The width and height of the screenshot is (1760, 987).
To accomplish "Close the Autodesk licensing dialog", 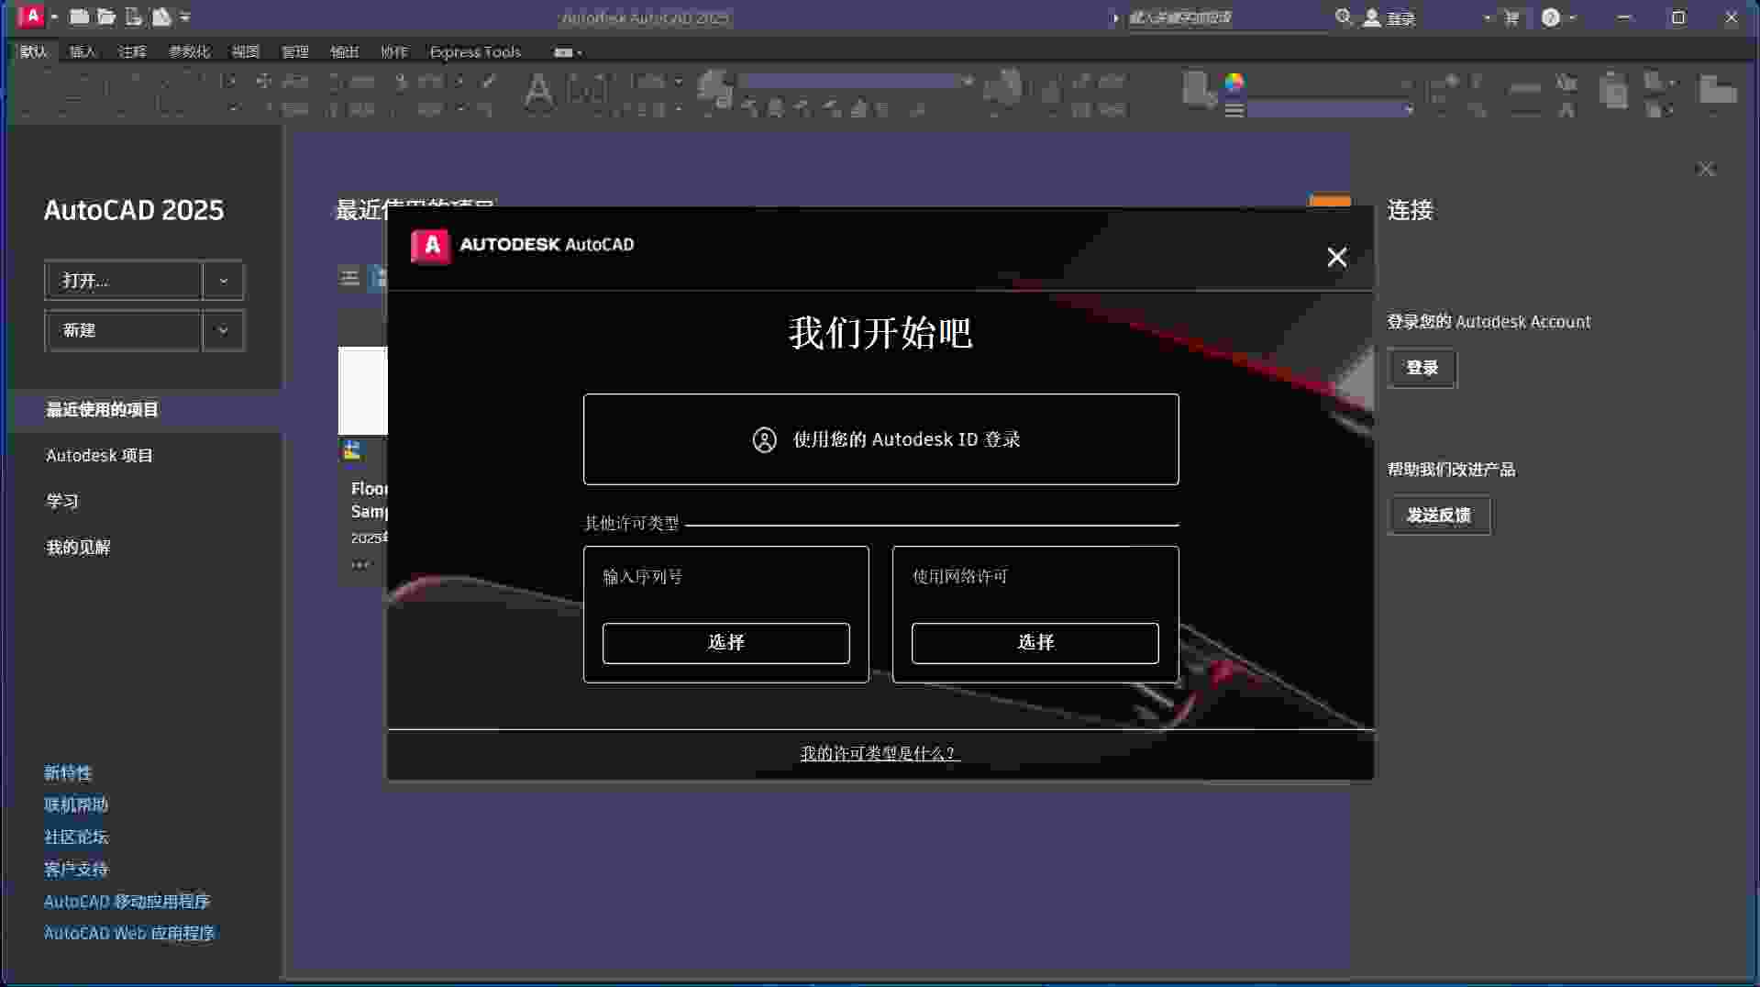I will tap(1336, 258).
